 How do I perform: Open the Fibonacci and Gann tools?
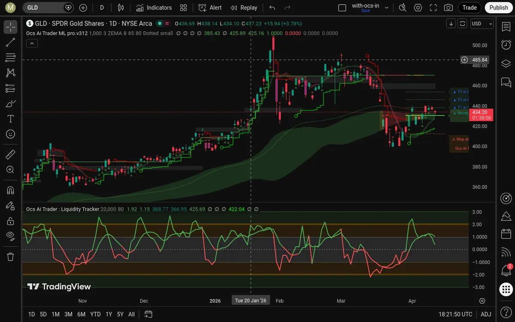(x=11, y=58)
